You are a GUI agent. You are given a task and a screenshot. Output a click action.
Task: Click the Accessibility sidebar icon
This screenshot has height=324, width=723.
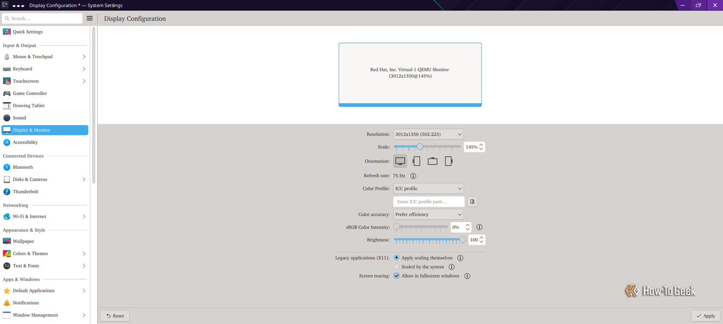pos(7,142)
